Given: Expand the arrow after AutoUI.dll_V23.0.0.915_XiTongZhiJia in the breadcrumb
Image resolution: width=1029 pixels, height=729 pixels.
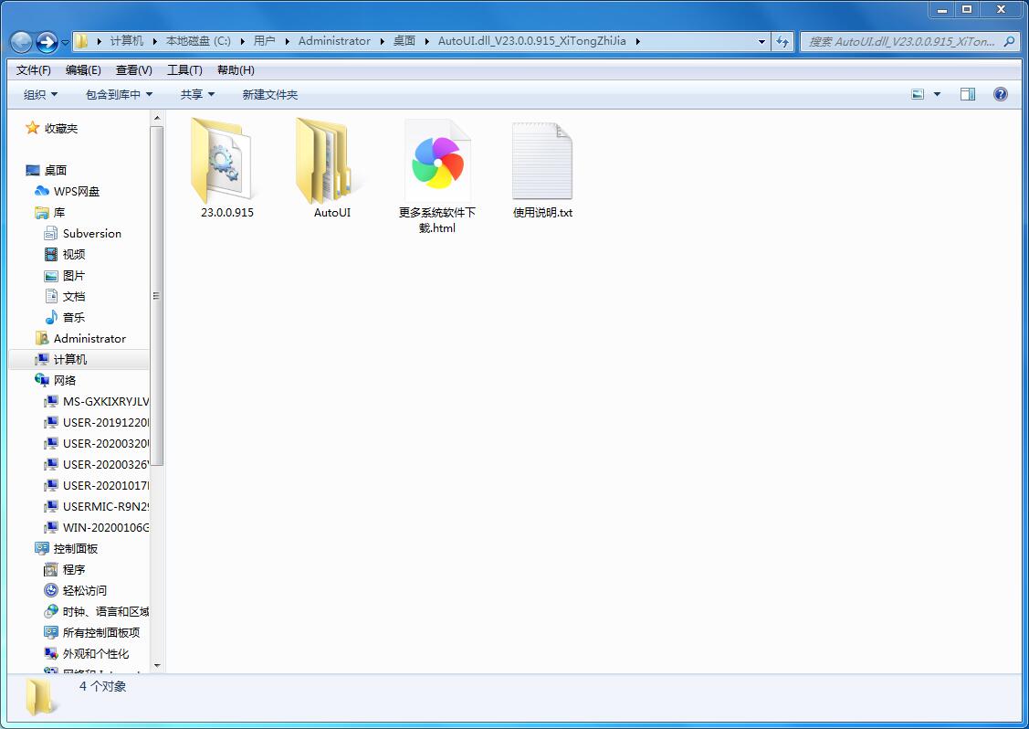Looking at the screenshot, I should pos(637,41).
